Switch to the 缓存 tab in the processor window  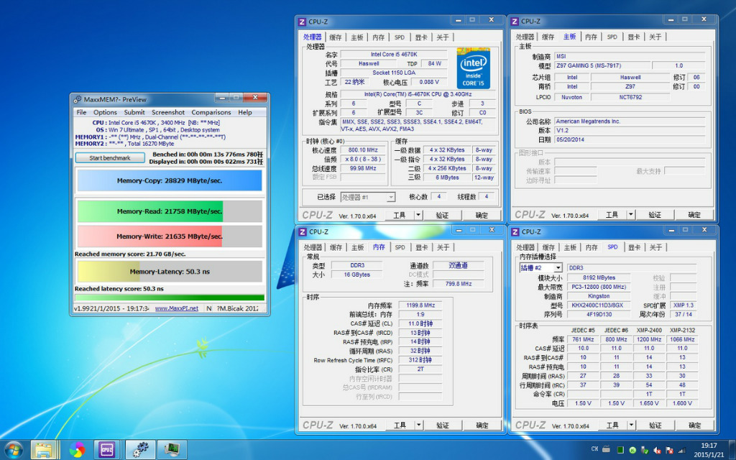(x=335, y=37)
